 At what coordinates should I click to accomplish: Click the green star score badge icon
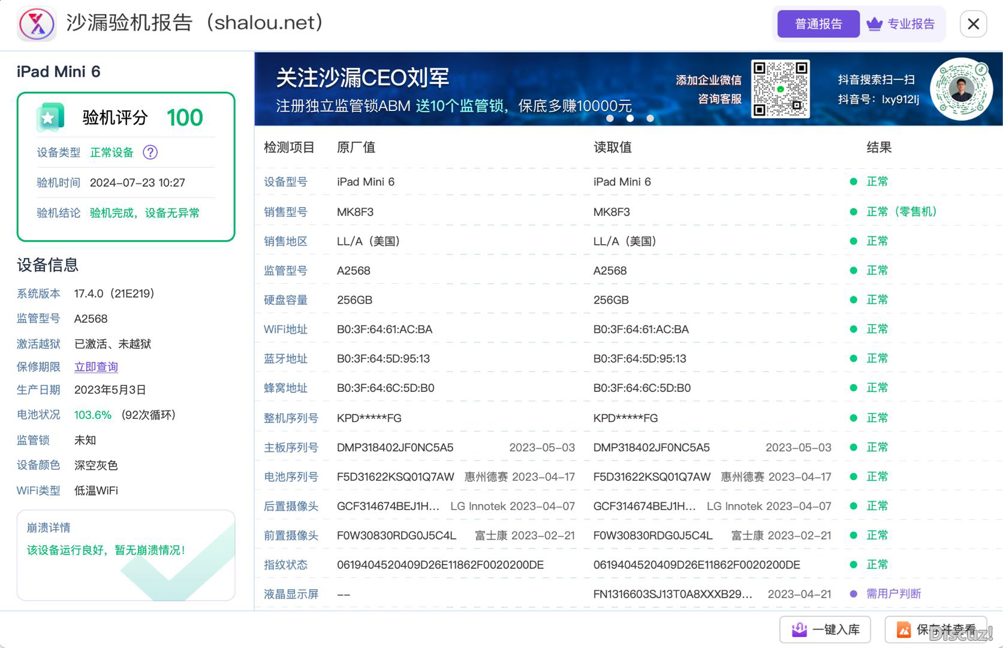click(50, 118)
